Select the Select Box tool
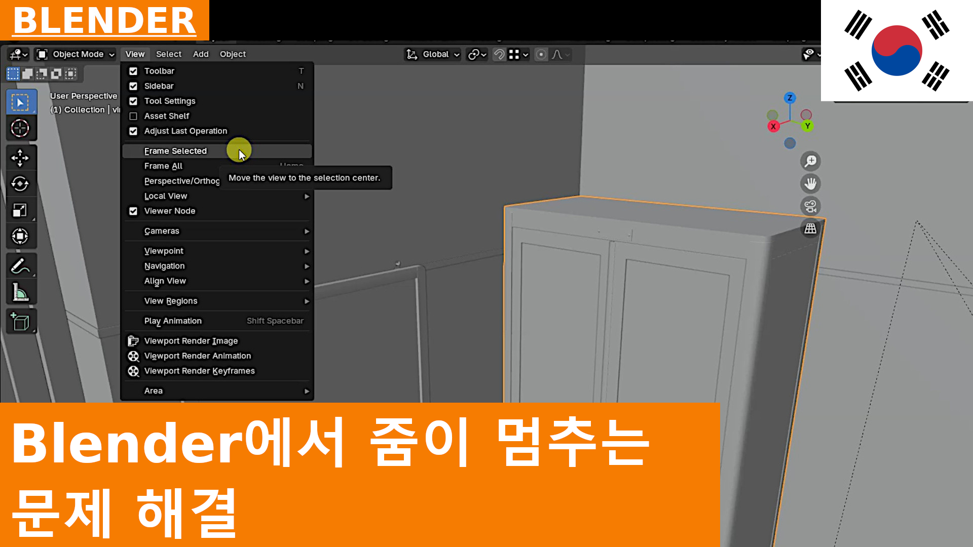The width and height of the screenshot is (973, 547). pyautogui.click(x=21, y=102)
